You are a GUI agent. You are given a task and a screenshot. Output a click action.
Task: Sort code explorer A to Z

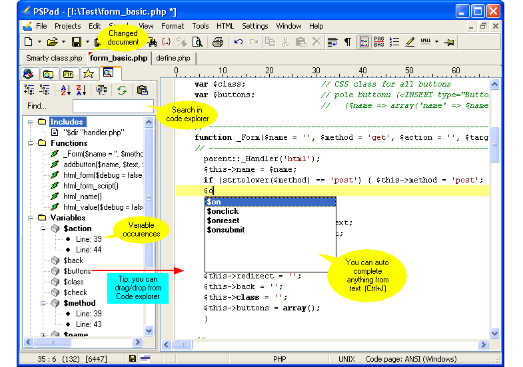pos(66,90)
